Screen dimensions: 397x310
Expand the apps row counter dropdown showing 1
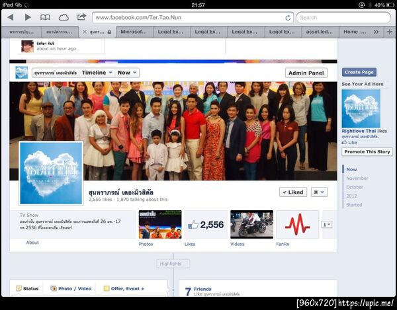327,225
